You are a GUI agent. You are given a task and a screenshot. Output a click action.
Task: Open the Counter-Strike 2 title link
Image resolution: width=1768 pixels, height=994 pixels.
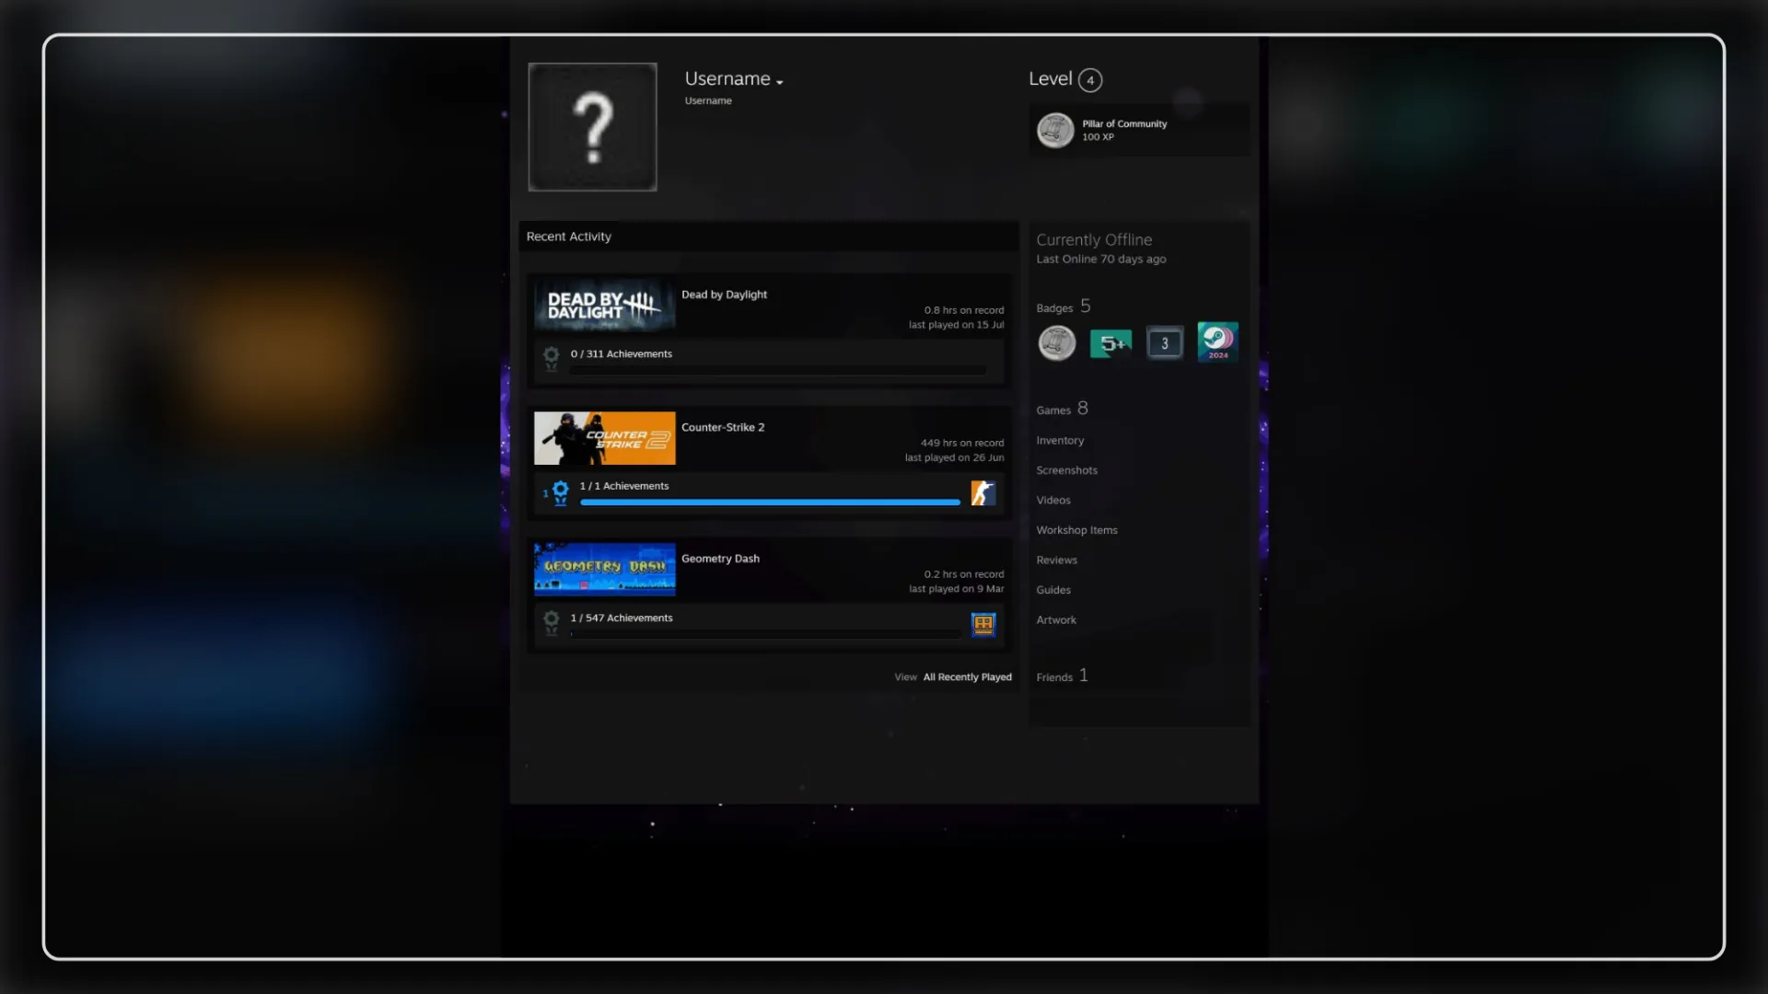click(723, 427)
